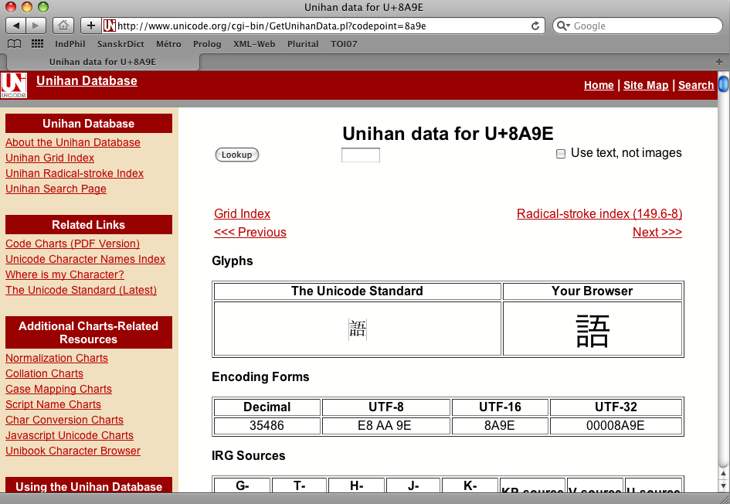The height and width of the screenshot is (504, 730).
Task: Open a new tab with the plus icon
Action: tap(90, 26)
